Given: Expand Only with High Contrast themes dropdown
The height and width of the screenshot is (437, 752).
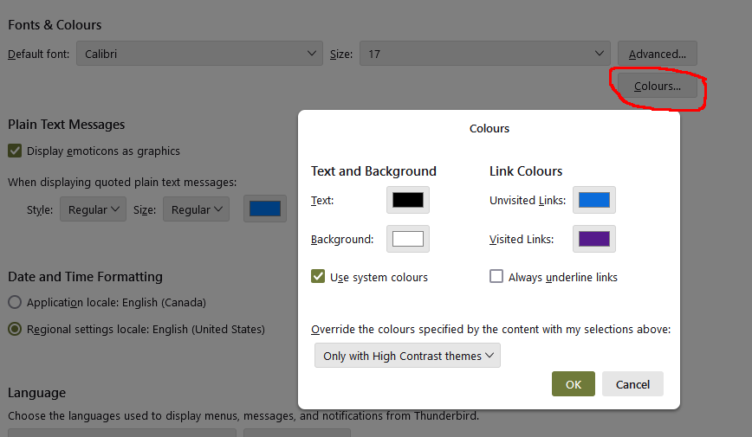Looking at the screenshot, I should click(407, 356).
